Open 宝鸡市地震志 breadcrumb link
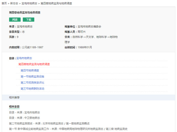Screen dimensions: 177x132 tap(29, 4)
